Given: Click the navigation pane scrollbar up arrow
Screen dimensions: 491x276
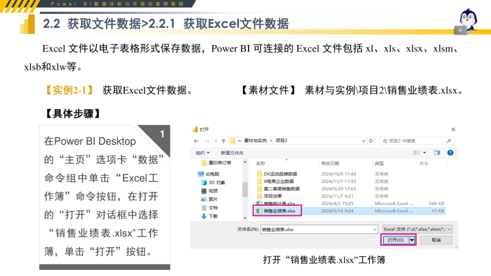Looking at the screenshot, I should tap(245, 162).
